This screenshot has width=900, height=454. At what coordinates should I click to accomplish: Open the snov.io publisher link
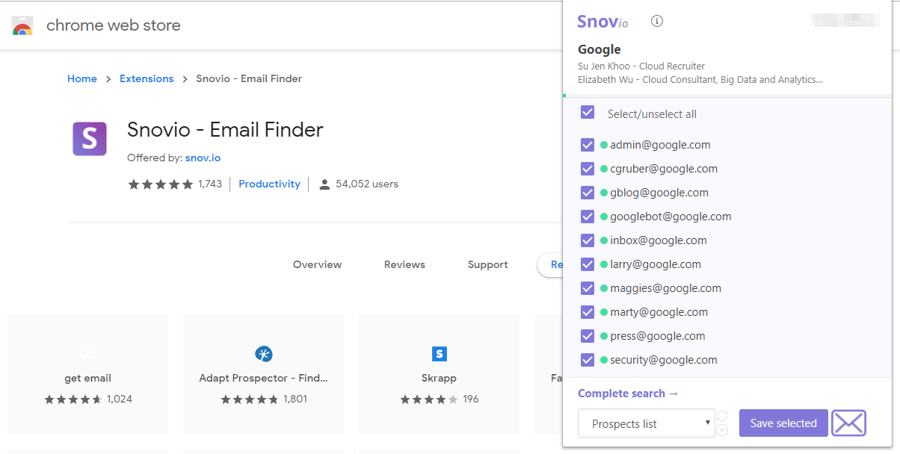(x=203, y=158)
